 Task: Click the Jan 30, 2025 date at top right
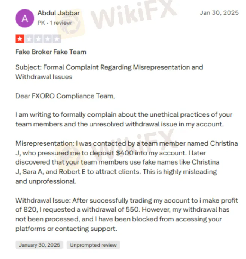tap(219, 12)
